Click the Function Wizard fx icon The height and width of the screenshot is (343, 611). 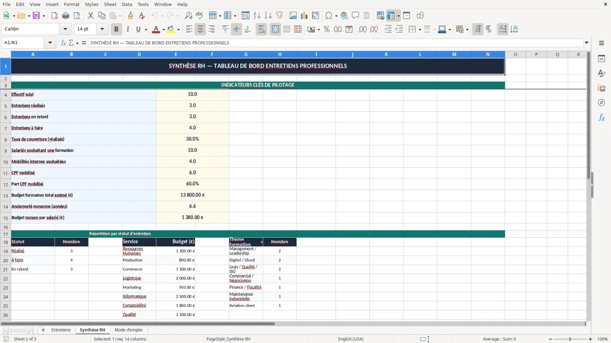click(x=63, y=43)
